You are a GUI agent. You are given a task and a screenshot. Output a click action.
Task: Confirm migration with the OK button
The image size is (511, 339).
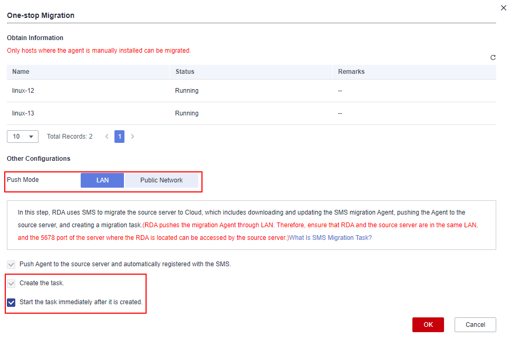[x=428, y=325]
